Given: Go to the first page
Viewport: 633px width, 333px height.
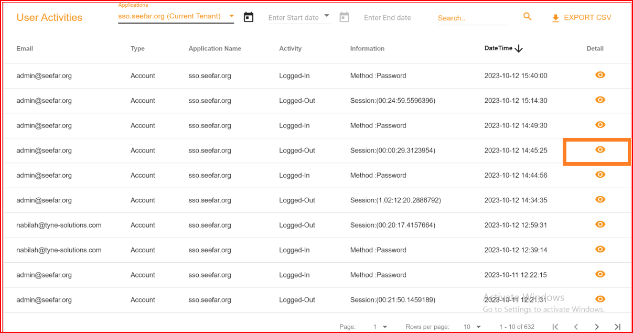Looking at the screenshot, I should pyautogui.click(x=555, y=327).
